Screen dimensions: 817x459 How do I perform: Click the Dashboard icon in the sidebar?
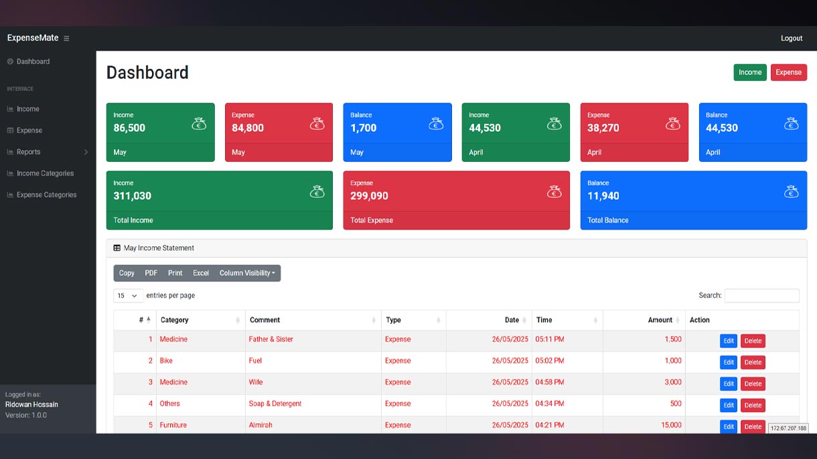click(10, 62)
